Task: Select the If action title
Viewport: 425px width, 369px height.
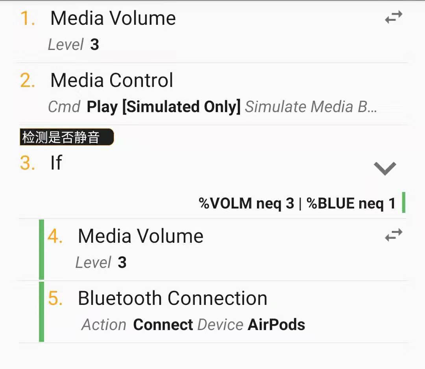Action: 56,162
